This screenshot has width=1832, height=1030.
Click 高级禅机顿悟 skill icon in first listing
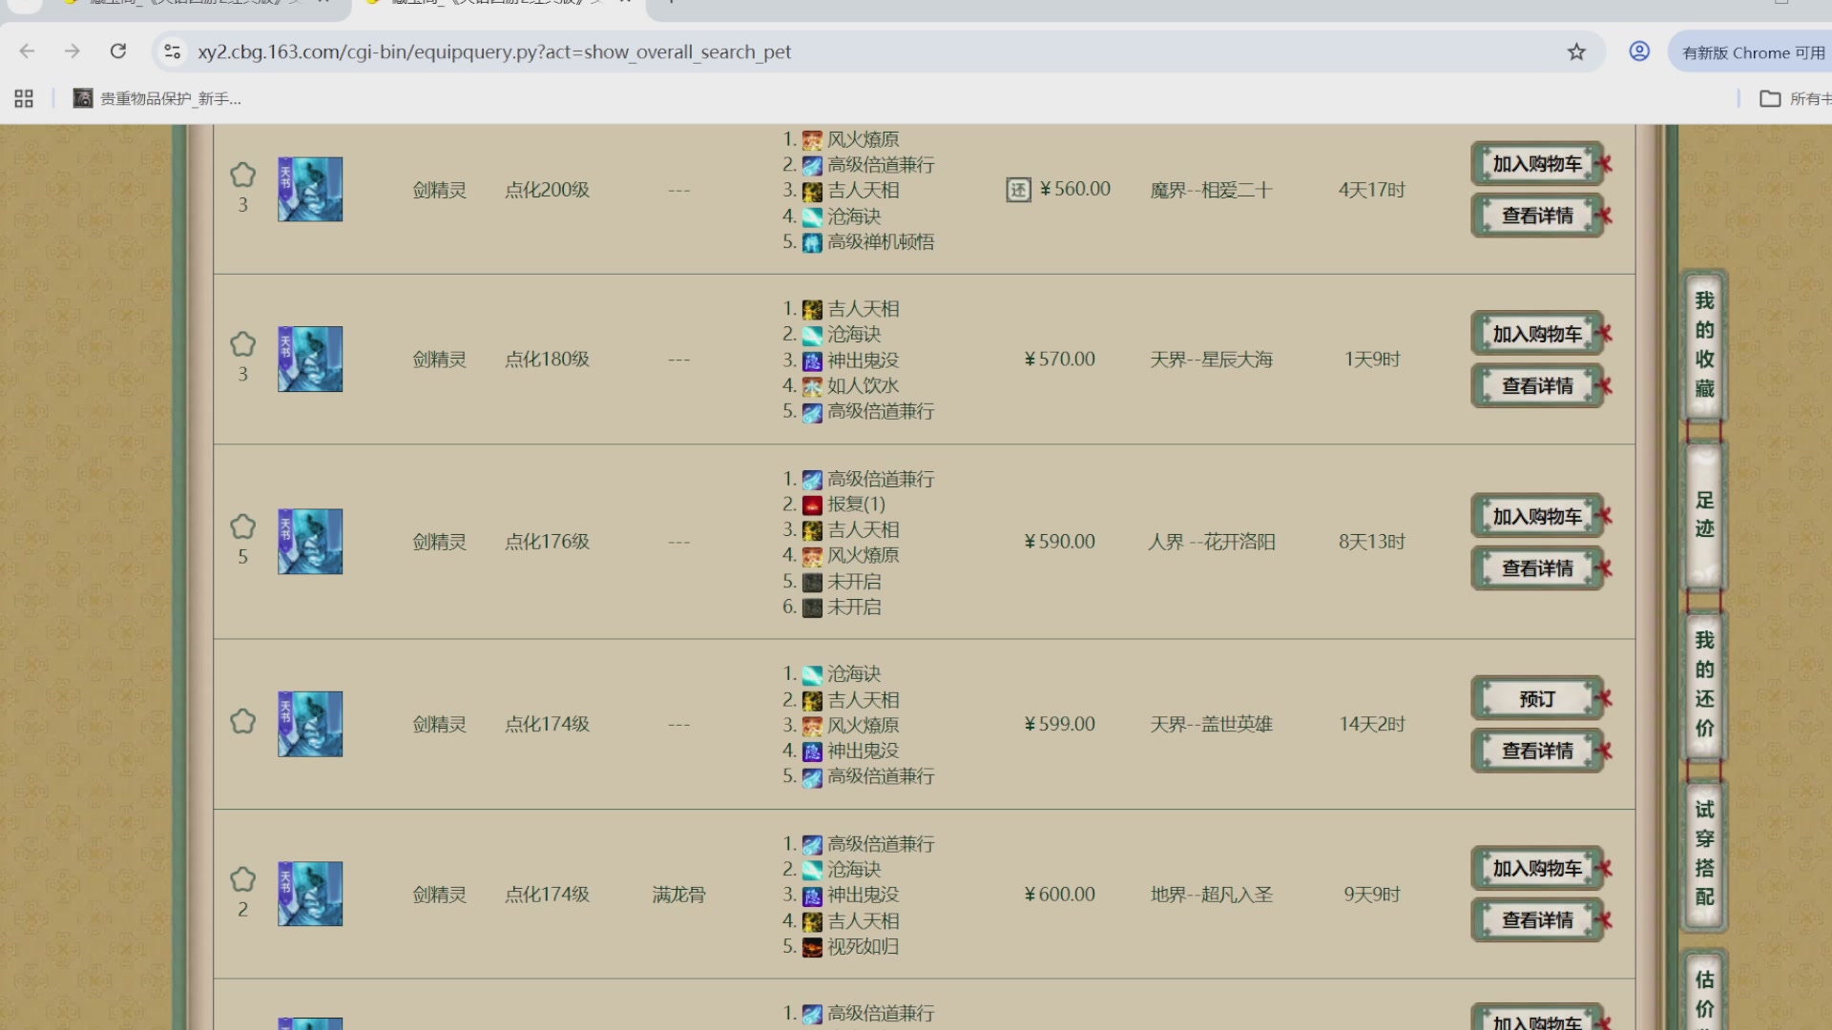click(812, 243)
